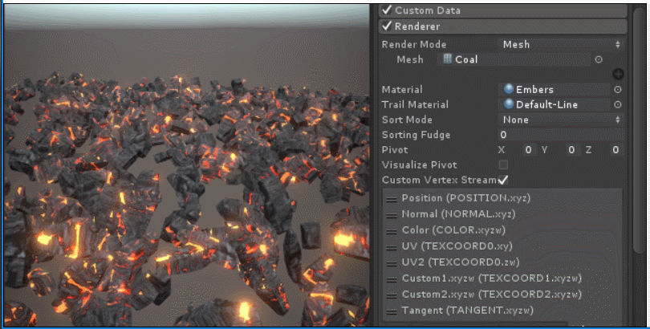This screenshot has width=650, height=329.
Task: Click the Render Mode label
Action: click(x=414, y=44)
